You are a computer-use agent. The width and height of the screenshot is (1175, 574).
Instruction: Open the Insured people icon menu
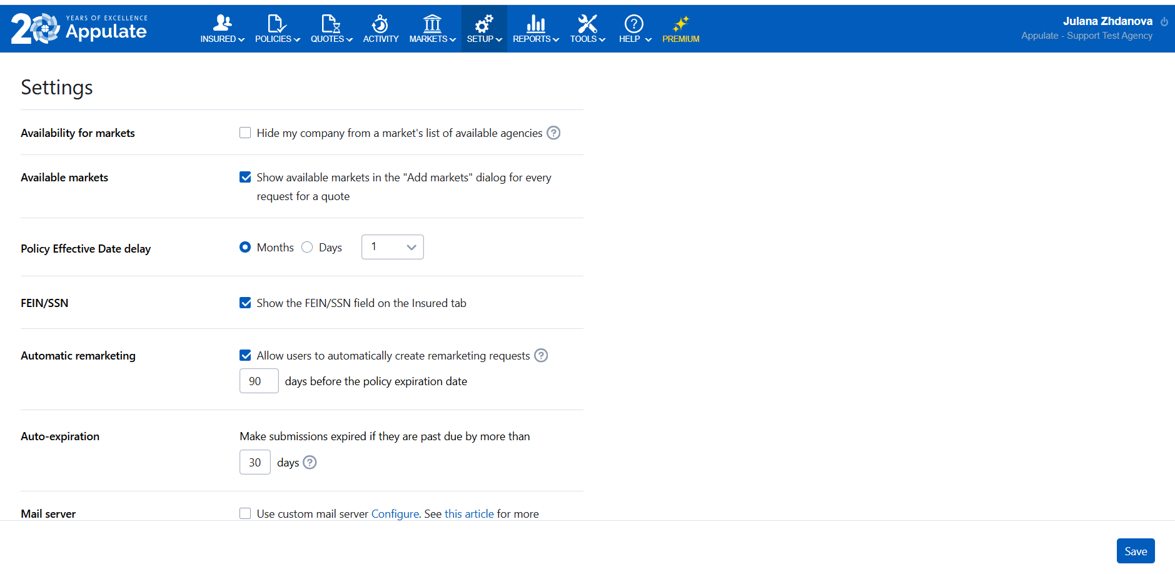point(222,24)
